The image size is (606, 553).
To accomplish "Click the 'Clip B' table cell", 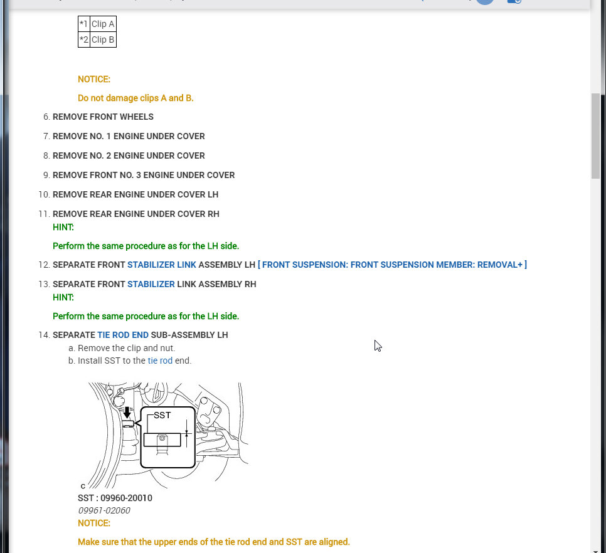I will coord(103,39).
